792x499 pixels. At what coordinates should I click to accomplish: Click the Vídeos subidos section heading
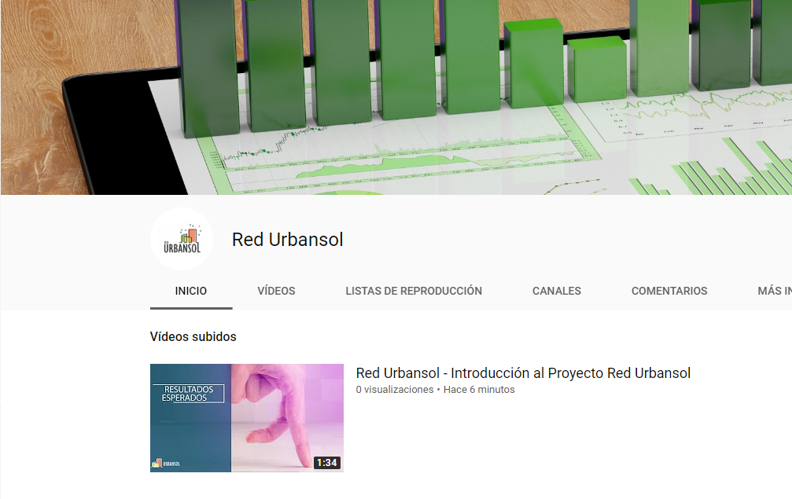coord(193,336)
